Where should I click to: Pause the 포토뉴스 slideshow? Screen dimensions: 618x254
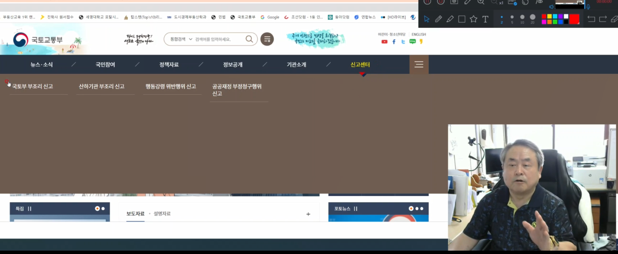click(x=356, y=209)
